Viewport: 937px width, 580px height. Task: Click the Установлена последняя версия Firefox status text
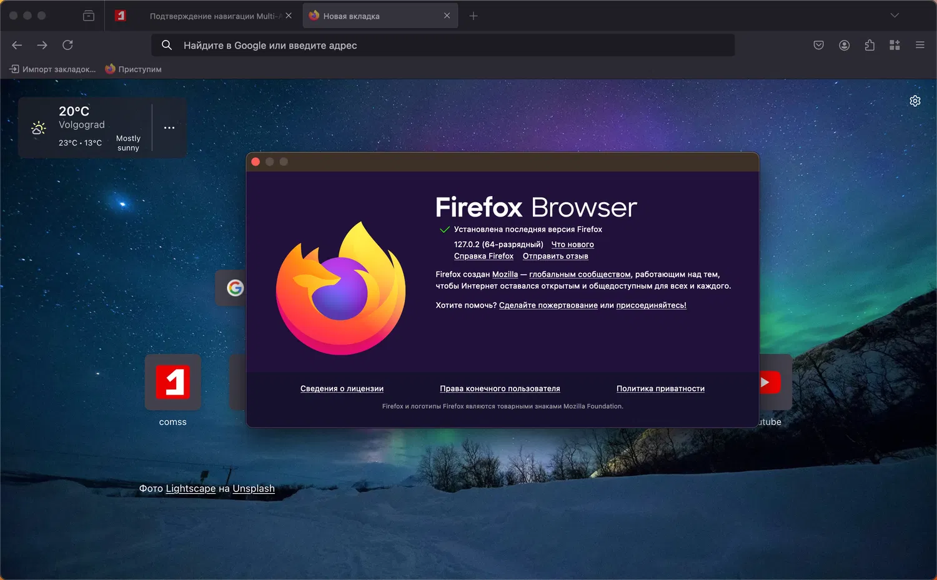[528, 229]
